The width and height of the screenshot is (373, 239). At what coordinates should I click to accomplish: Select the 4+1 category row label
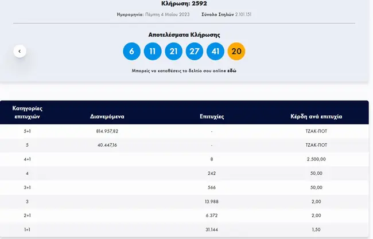coord(27,159)
